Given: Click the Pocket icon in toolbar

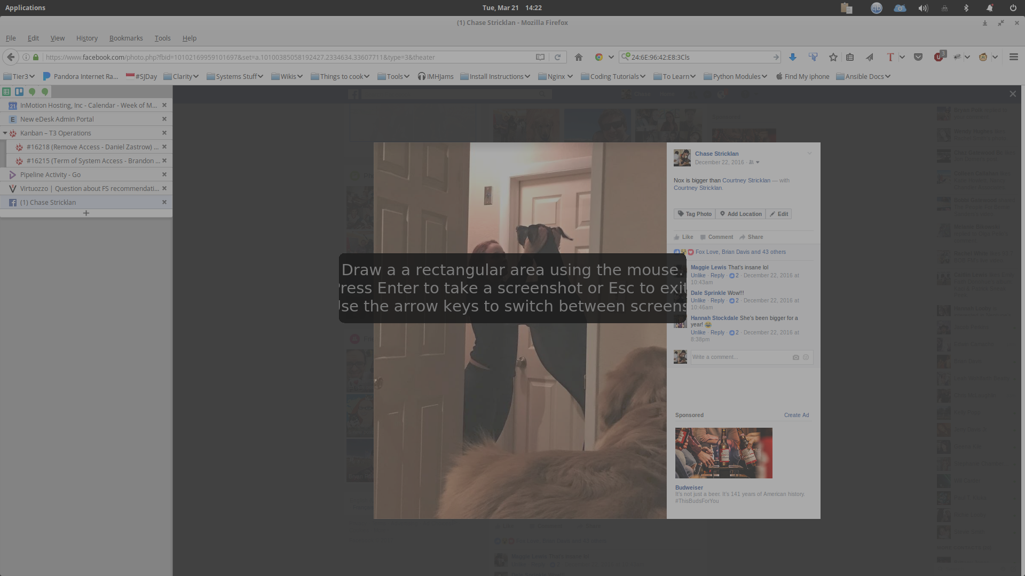Looking at the screenshot, I should coord(918,57).
